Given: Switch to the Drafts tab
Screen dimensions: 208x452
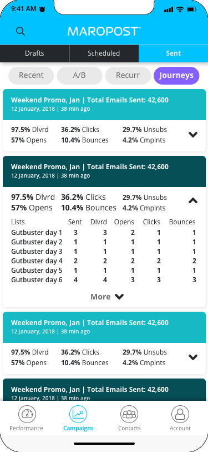Looking at the screenshot, I should click(x=34, y=53).
